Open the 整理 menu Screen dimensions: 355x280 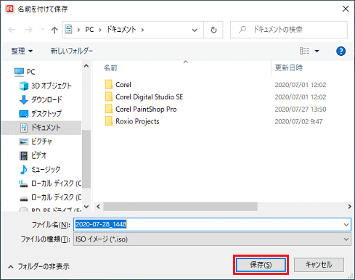pyautogui.click(x=22, y=51)
